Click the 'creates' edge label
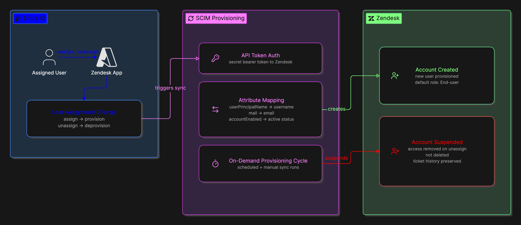 (337, 109)
